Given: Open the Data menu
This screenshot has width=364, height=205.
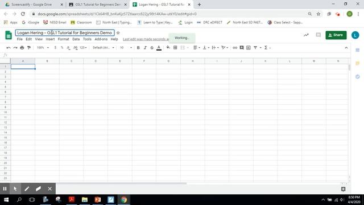Looking at the screenshot, I should coord(76,39).
